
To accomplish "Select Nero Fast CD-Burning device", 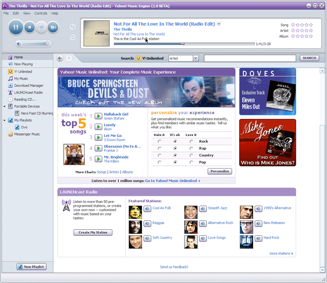I will click(34, 113).
